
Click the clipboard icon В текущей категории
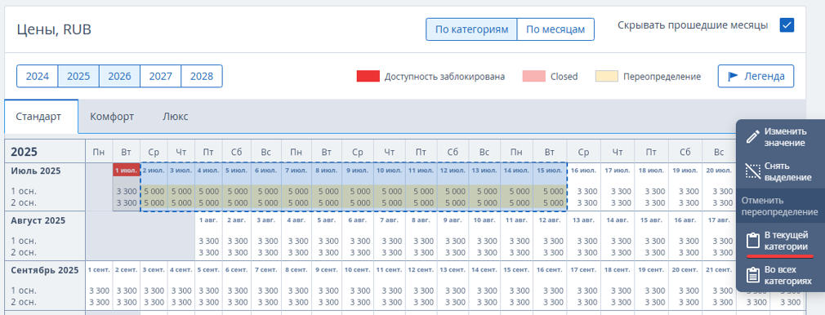753,241
